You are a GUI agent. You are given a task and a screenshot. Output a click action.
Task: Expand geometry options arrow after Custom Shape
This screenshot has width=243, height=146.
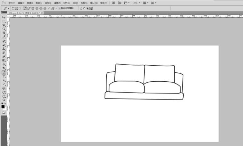[x=56, y=8]
